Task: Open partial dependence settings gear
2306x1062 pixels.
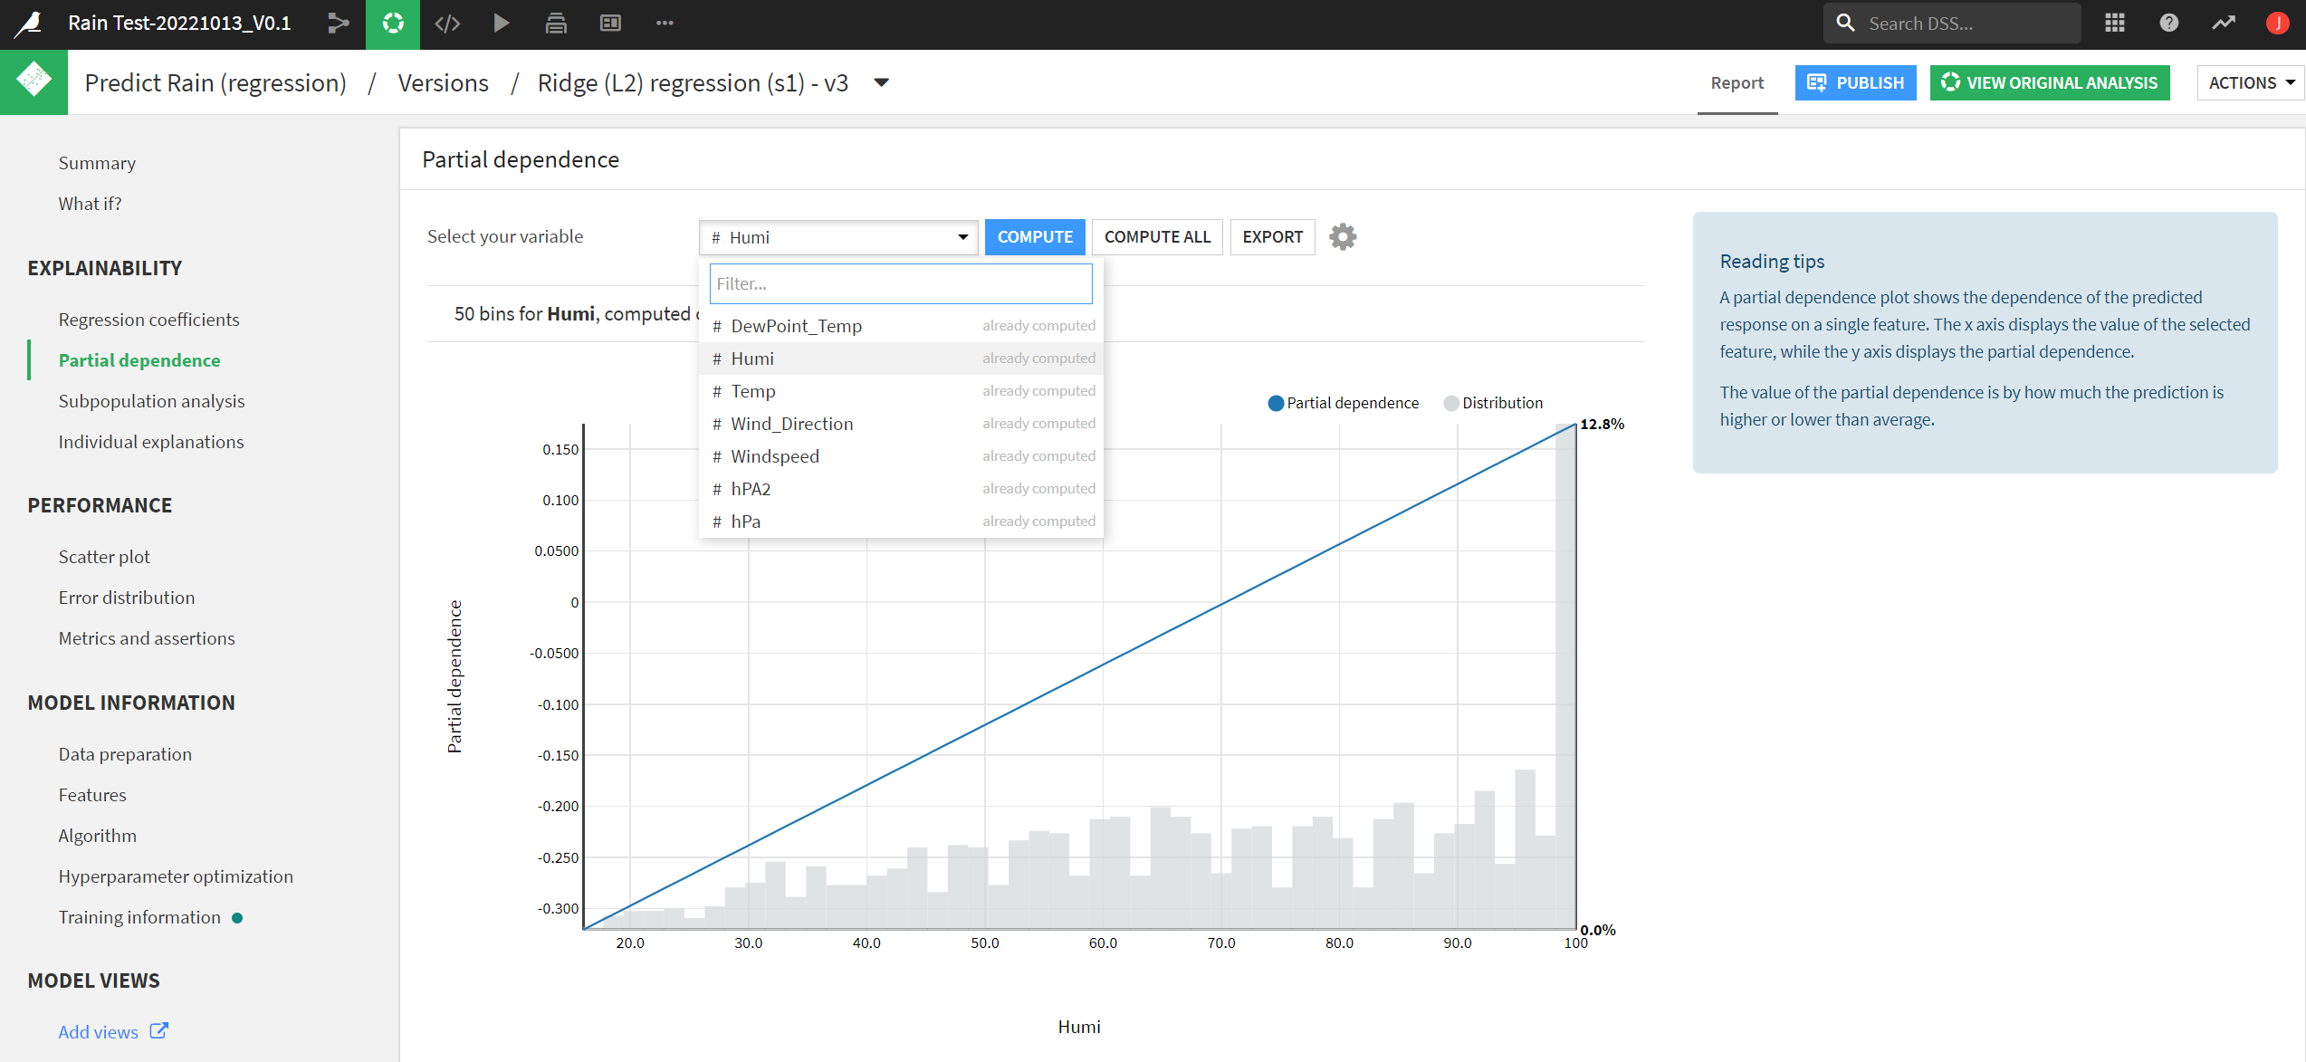Action: 1343,236
